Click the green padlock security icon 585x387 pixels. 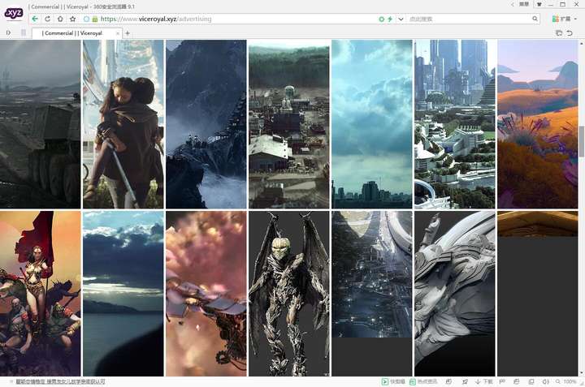95,19
